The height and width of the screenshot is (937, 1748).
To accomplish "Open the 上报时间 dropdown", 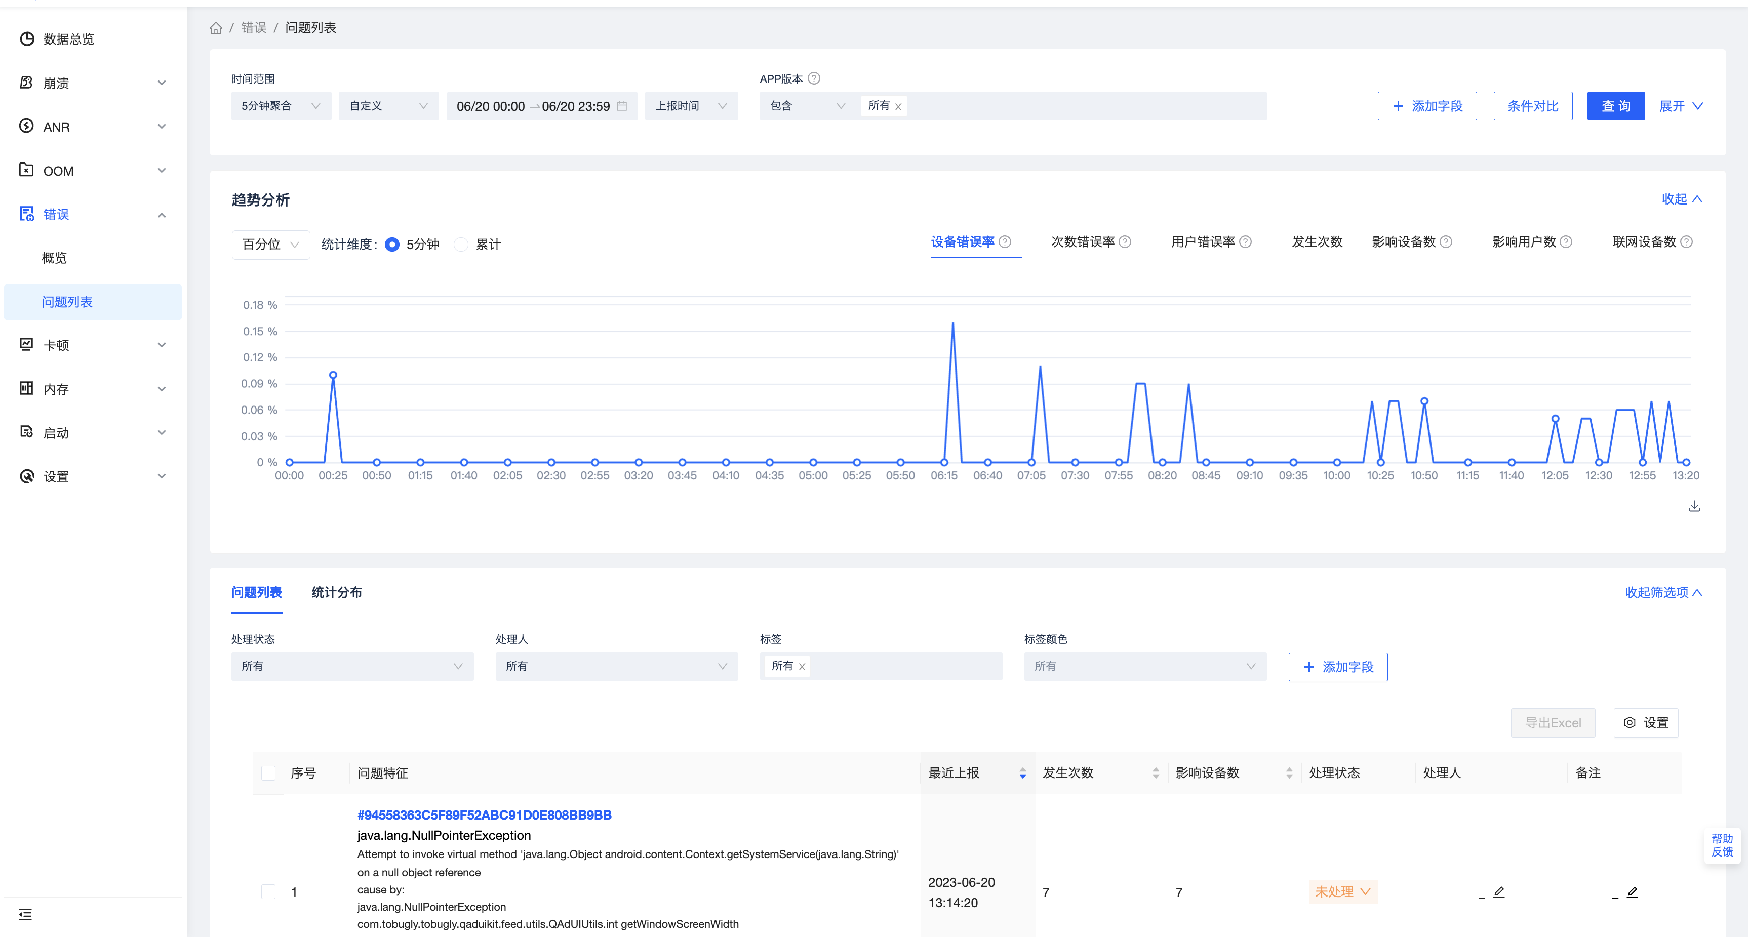I will click(x=692, y=106).
